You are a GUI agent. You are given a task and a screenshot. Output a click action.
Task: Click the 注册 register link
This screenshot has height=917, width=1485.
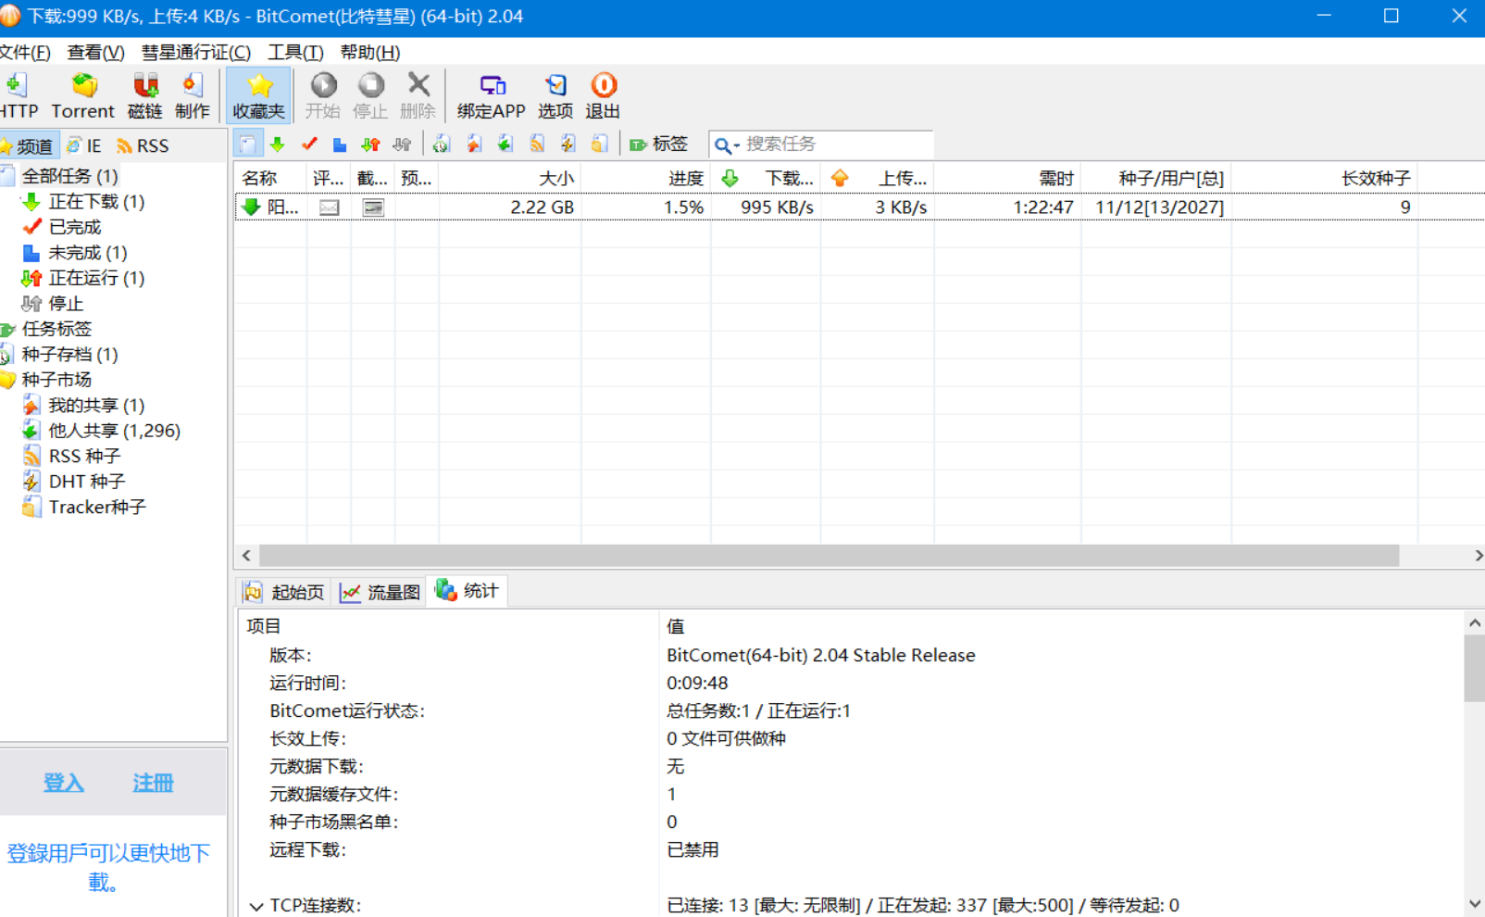point(153,783)
